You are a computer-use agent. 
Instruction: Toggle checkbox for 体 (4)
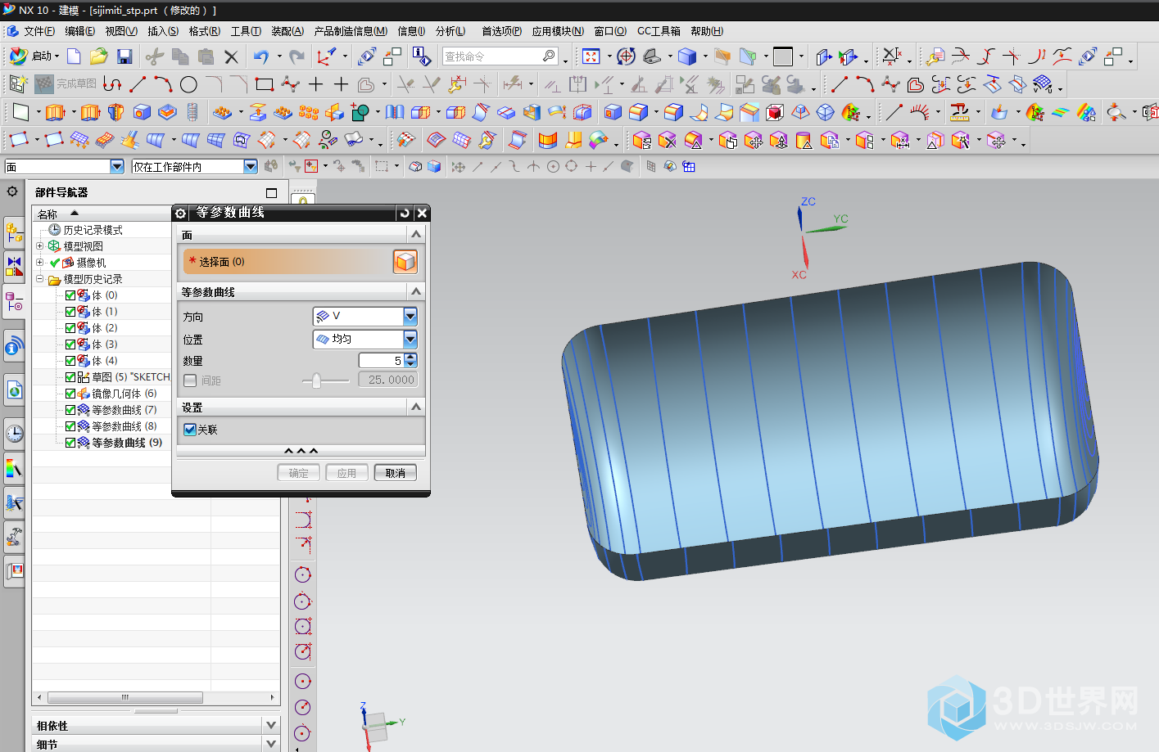pos(70,361)
